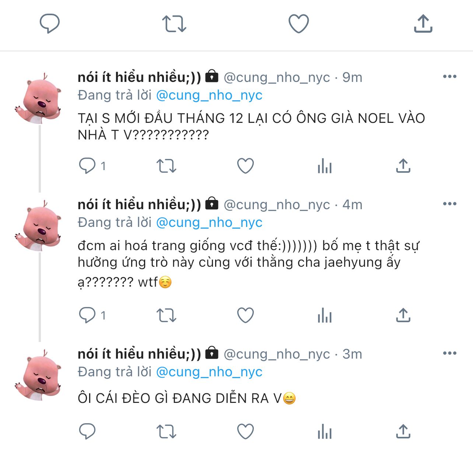Like the main tweet at top
This screenshot has width=473, height=449.
coord(298,24)
